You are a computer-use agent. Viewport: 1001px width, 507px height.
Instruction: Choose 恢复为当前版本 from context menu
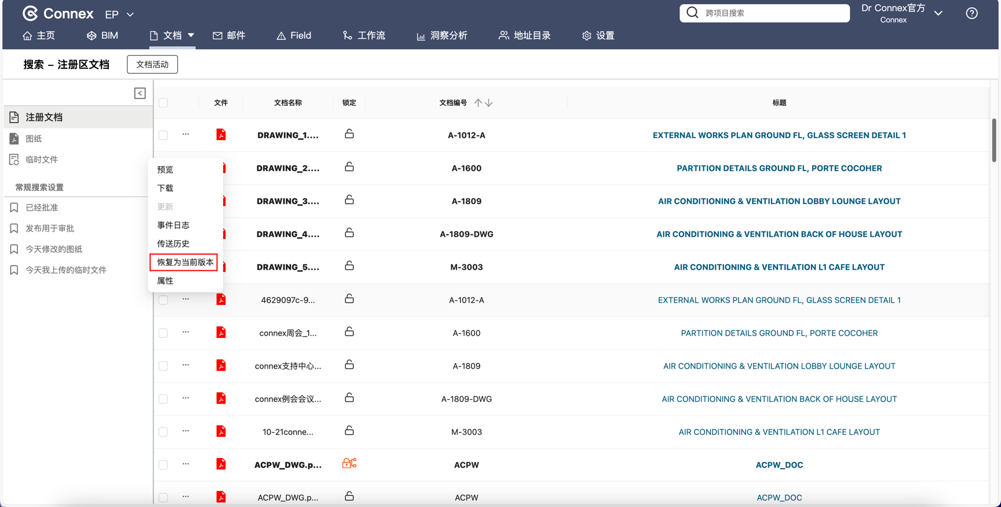185,262
